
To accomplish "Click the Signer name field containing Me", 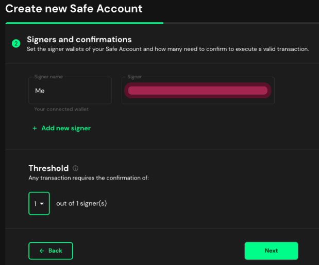I will [x=70, y=91].
